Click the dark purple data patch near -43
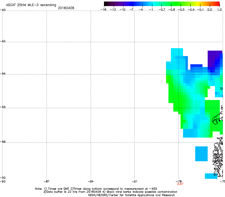 click(x=213, y=59)
